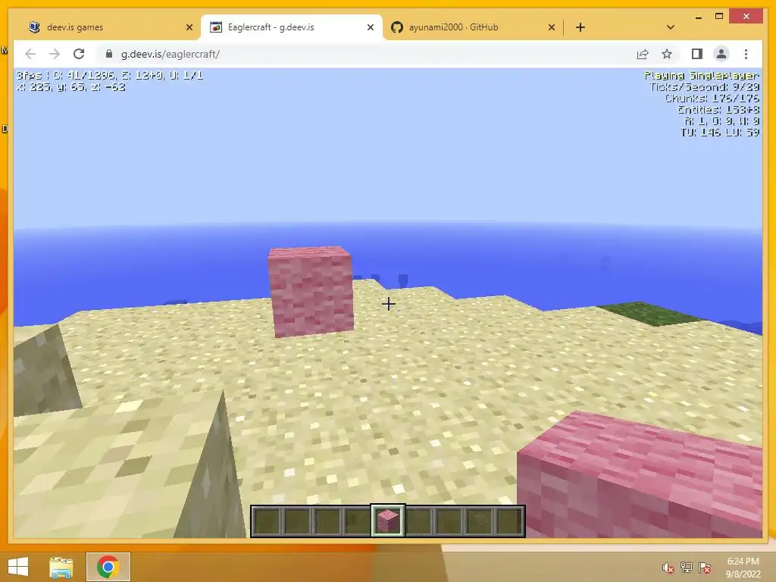
Task: Go back to the previous page
Action: point(30,54)
